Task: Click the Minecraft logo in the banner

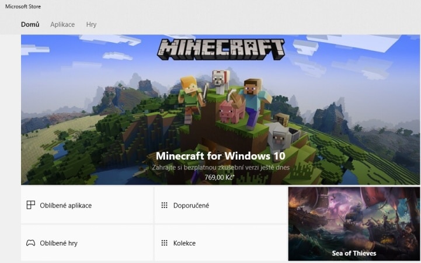Action: click(221, 49)
